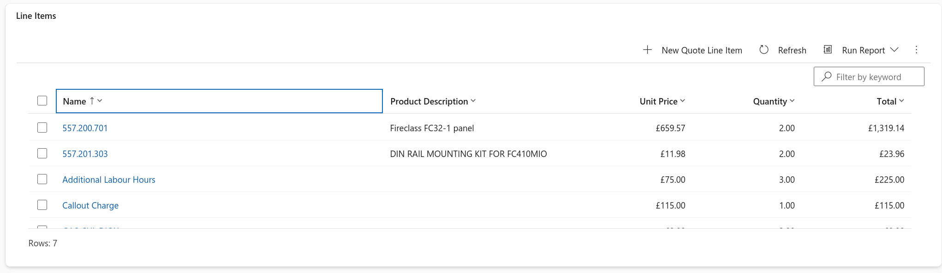Expand the Quantity header chevron

(793, 100)
